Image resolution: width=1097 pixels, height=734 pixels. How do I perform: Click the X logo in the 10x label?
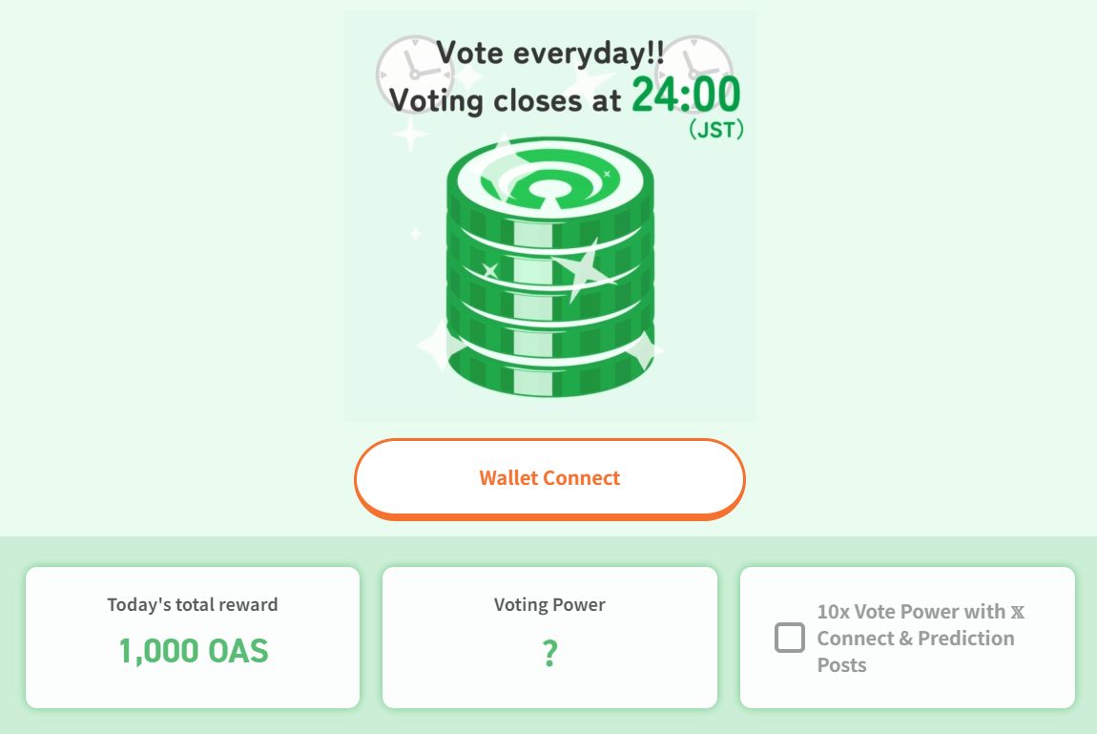point(1018,612)
